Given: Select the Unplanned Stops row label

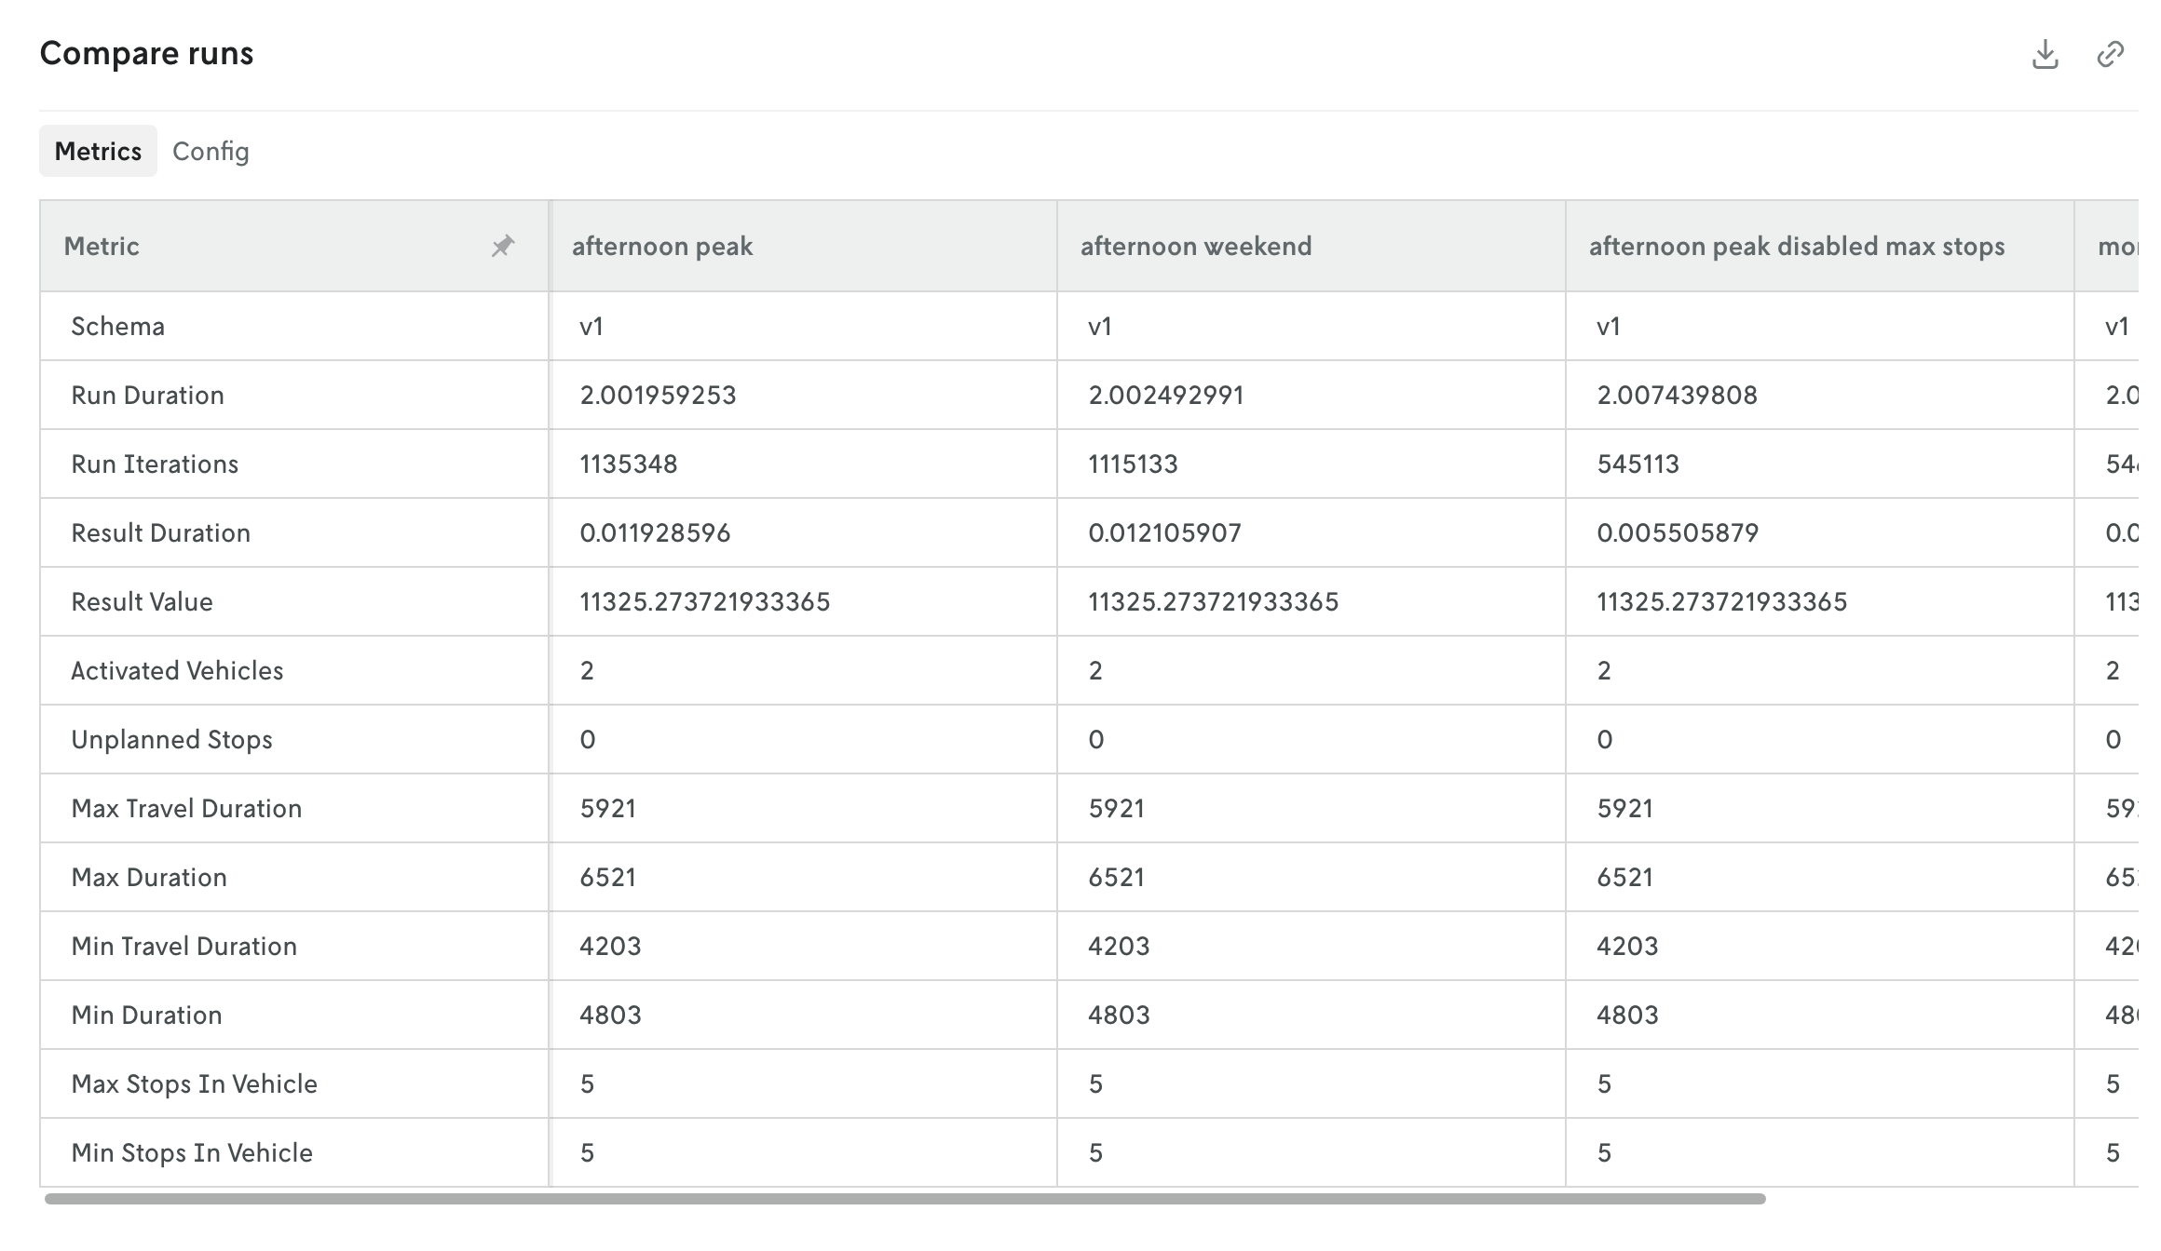Looking at the screenshot, I should [171, 739].
